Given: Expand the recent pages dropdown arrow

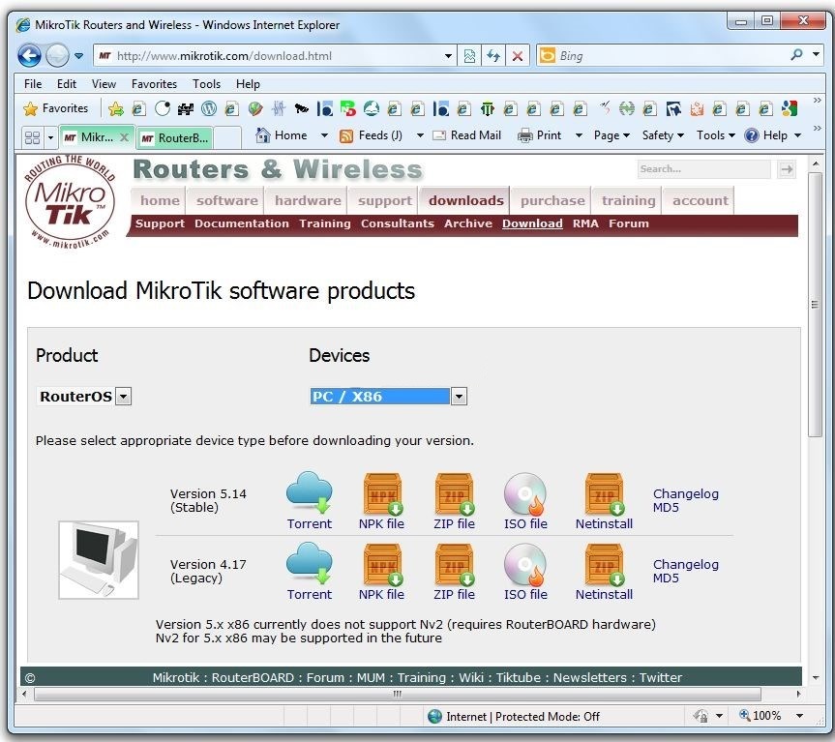Looking at the screenshot, I should pos(78,56).
